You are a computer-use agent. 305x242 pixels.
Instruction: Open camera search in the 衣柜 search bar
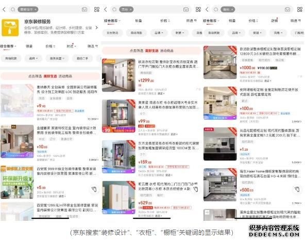tap(186, 9)
